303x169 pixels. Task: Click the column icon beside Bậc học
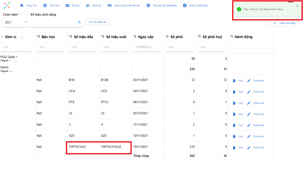(38, 37)
